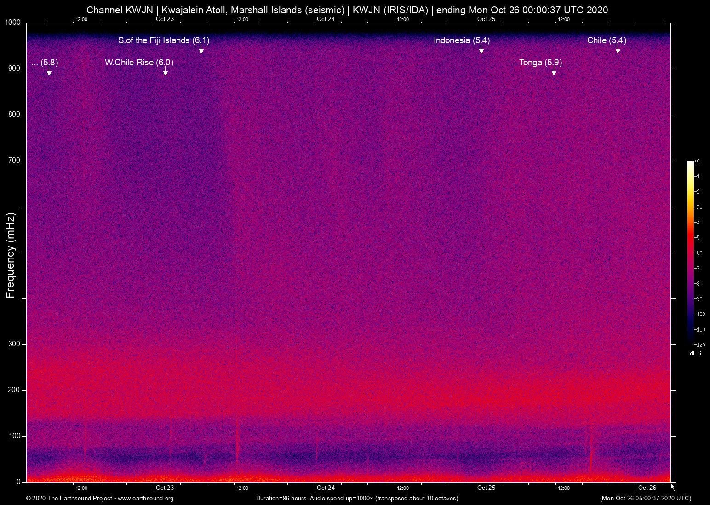710x505 pixels.
Task: Select the Oct 23 tick label on the time axis
Action: 165,488
